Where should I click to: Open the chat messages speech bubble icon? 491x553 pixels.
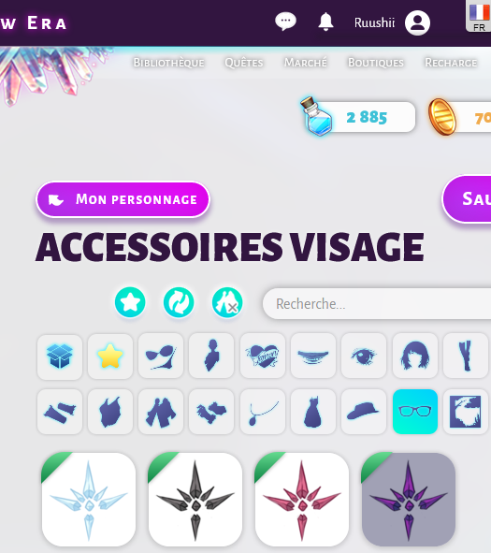tap(285, 22)
